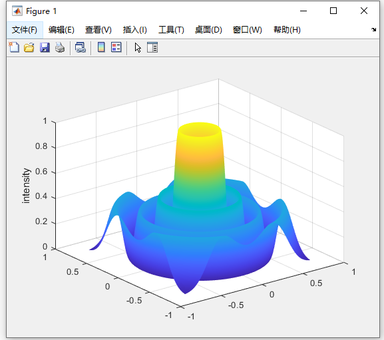Open a file with folder icon
This screenshot has height=340, width=384.
pyautogui.click(x=29, y=47)
